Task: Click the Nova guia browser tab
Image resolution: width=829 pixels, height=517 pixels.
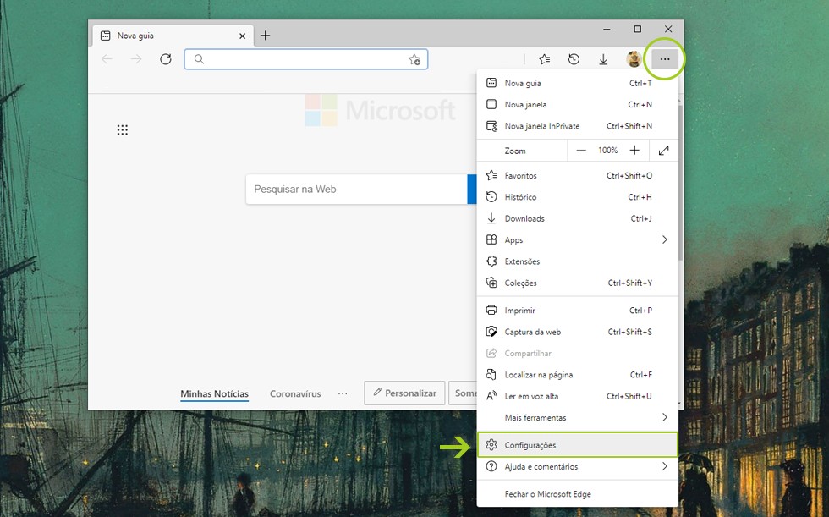Action: 172,36
